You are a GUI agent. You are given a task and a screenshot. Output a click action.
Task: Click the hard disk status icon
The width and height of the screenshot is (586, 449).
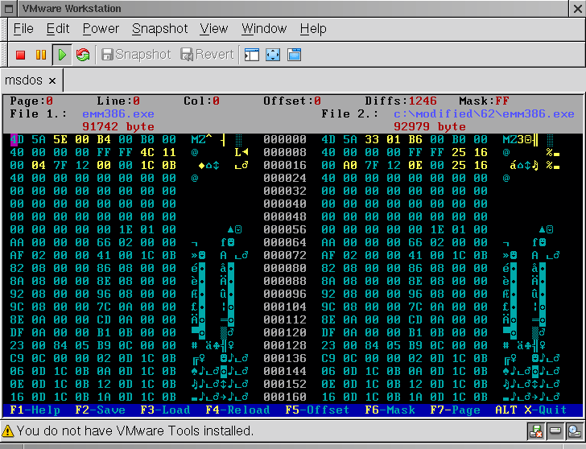point(555,431)
